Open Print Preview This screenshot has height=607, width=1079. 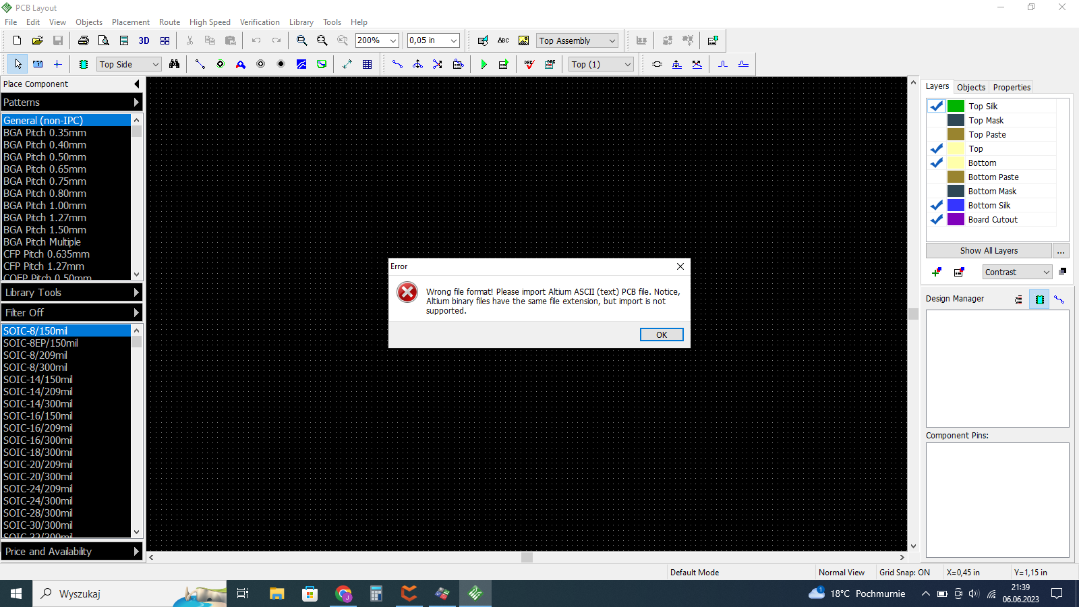[x=104, y=40]
